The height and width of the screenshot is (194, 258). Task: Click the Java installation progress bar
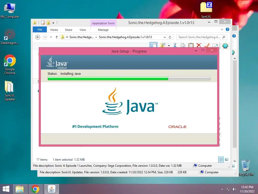click(x=129, y=78)
